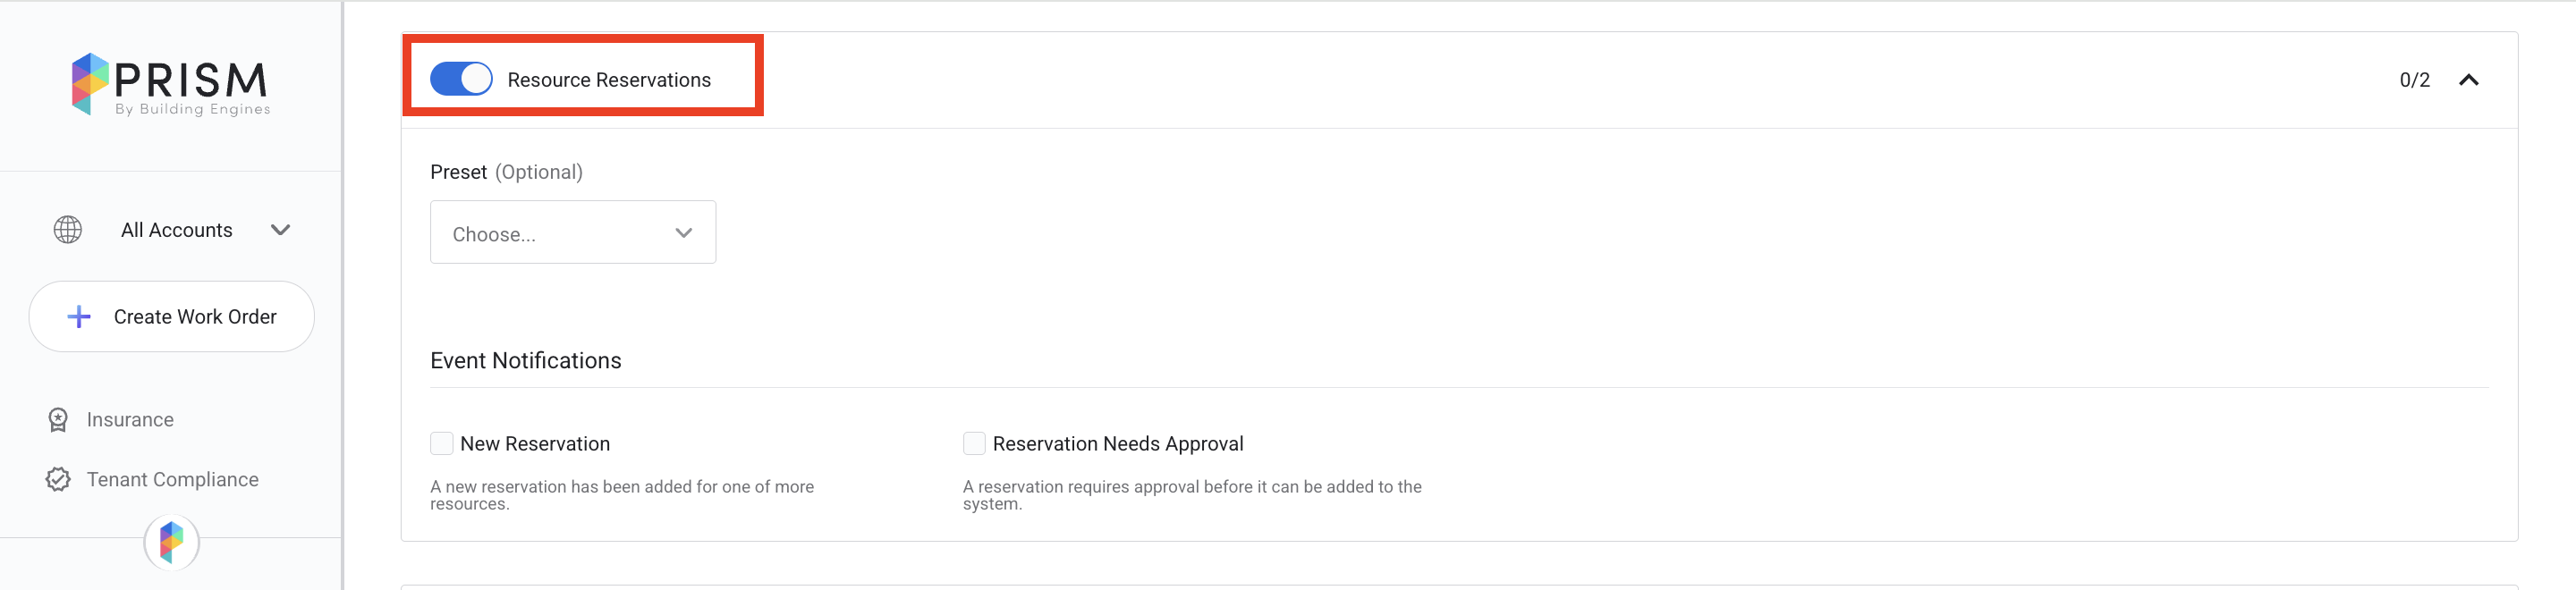2576x590 pixels.
Task: Click the round Prism icon at sidebar bottom
Action: pos(172,543)
